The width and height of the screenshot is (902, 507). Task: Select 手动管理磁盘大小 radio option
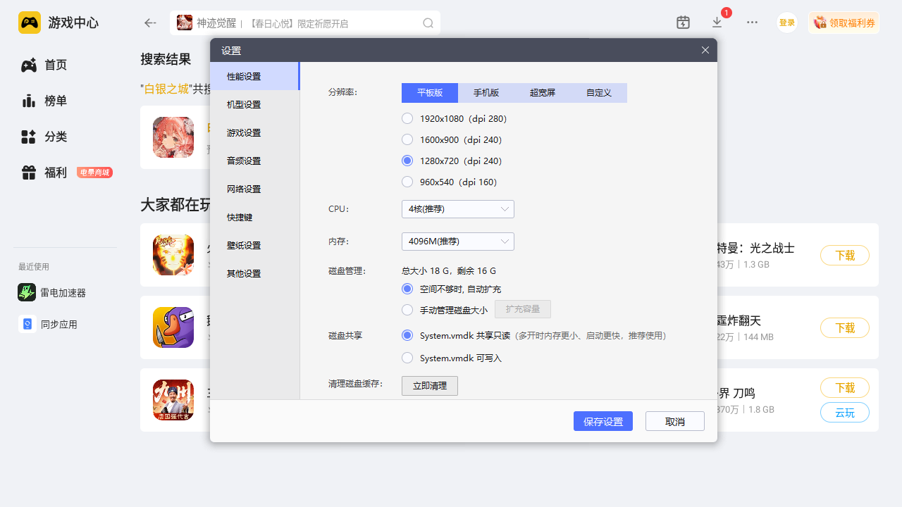pyautogui.click(x=407, y=310)
